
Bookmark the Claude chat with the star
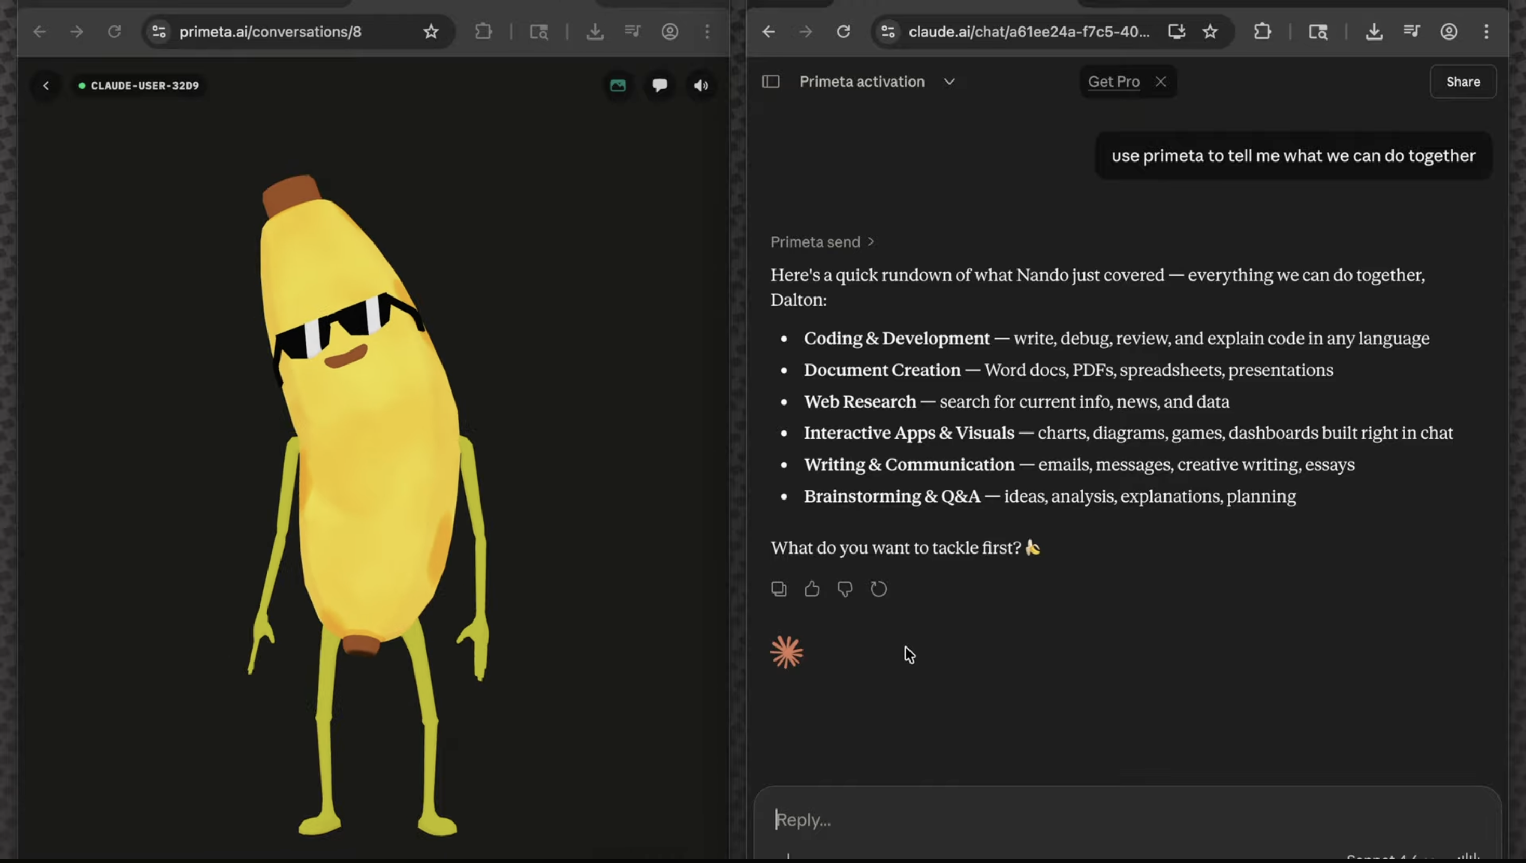click(x=1210, y=31)
